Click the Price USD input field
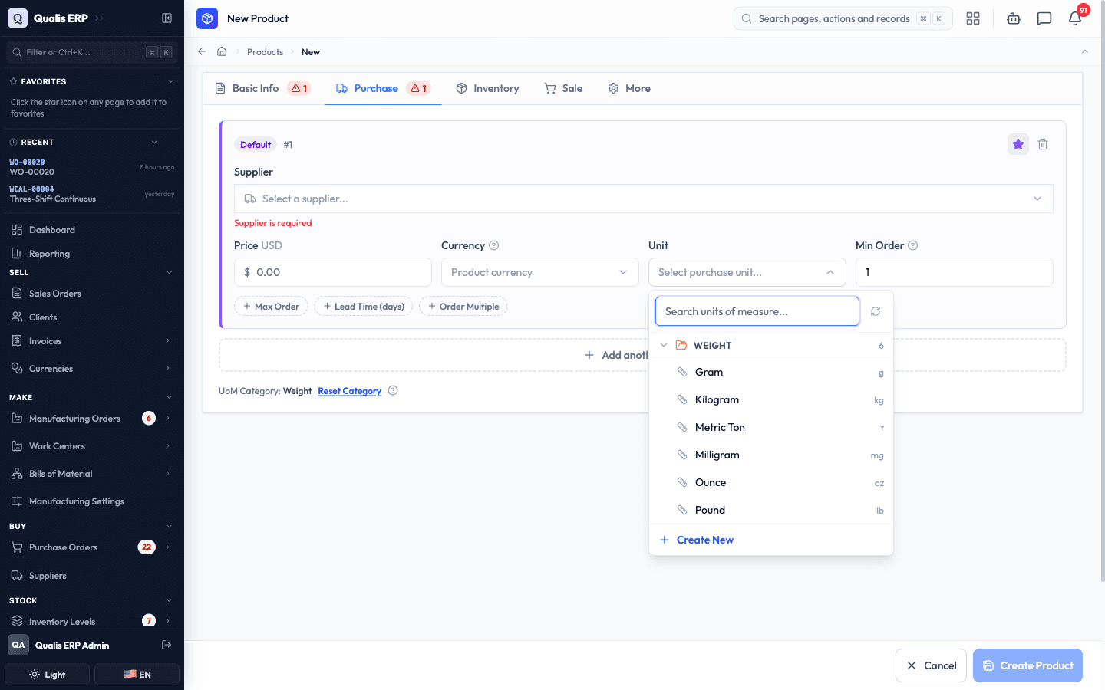This screenshot has width=1105, height=690. click(x=333, y=272)
